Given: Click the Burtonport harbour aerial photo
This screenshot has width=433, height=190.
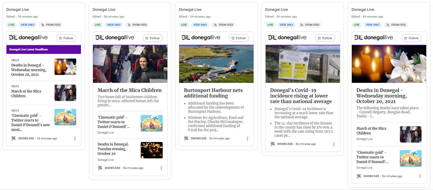Looking at the screenshot, I should (x=216, y=64).
